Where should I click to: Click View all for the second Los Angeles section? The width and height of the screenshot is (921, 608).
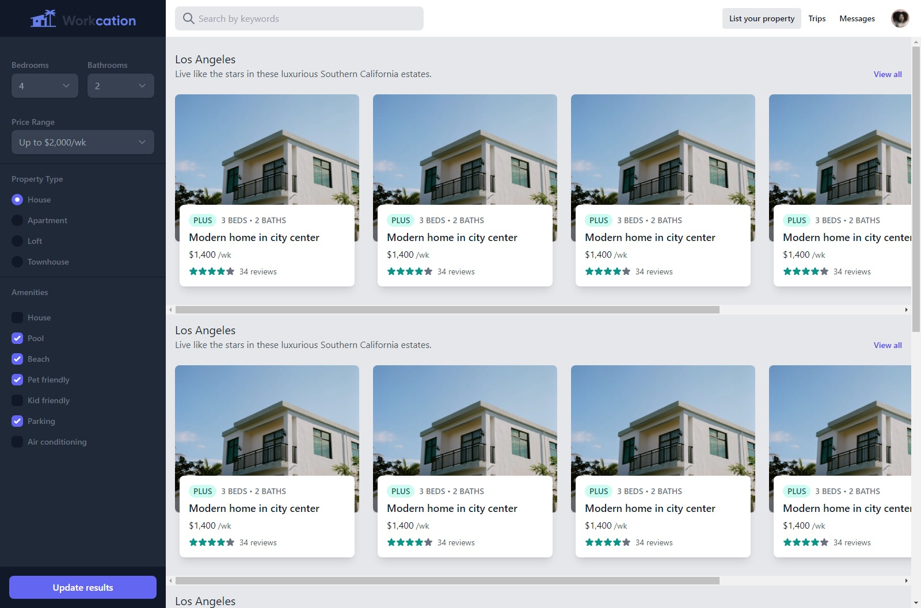tap(888, 345)
